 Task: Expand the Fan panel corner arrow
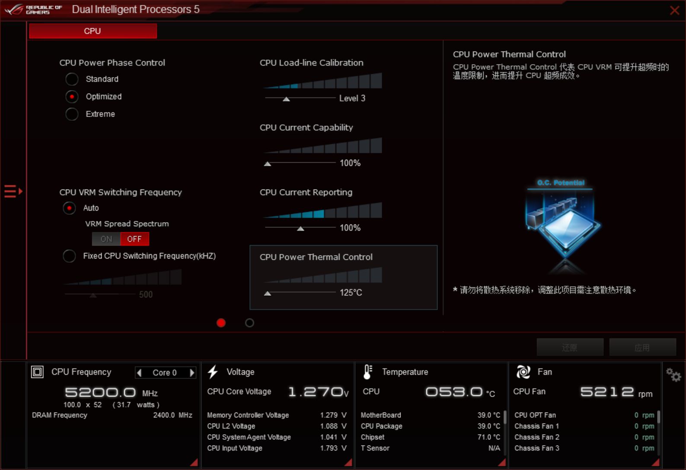pyautogui.click(x=655, y=462)
